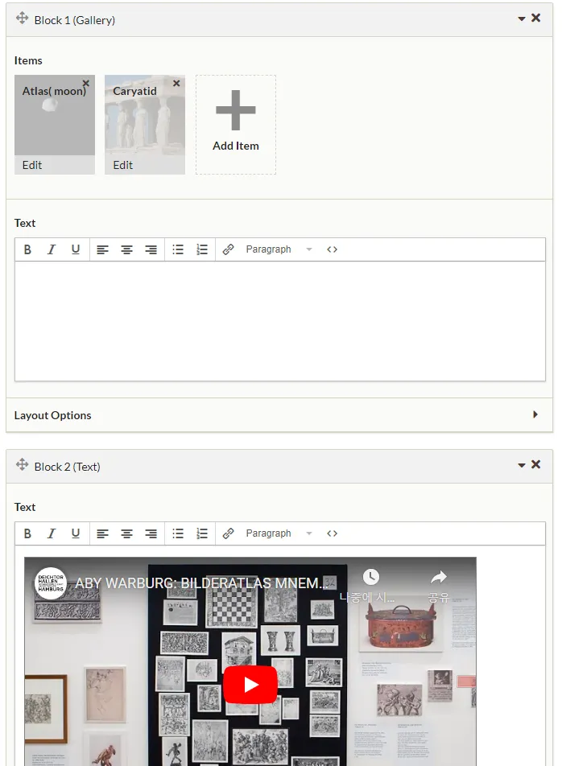Open source code view in Block 1 editor
The width and height of the screenshot is (562, 766).
tap(332, 249)
